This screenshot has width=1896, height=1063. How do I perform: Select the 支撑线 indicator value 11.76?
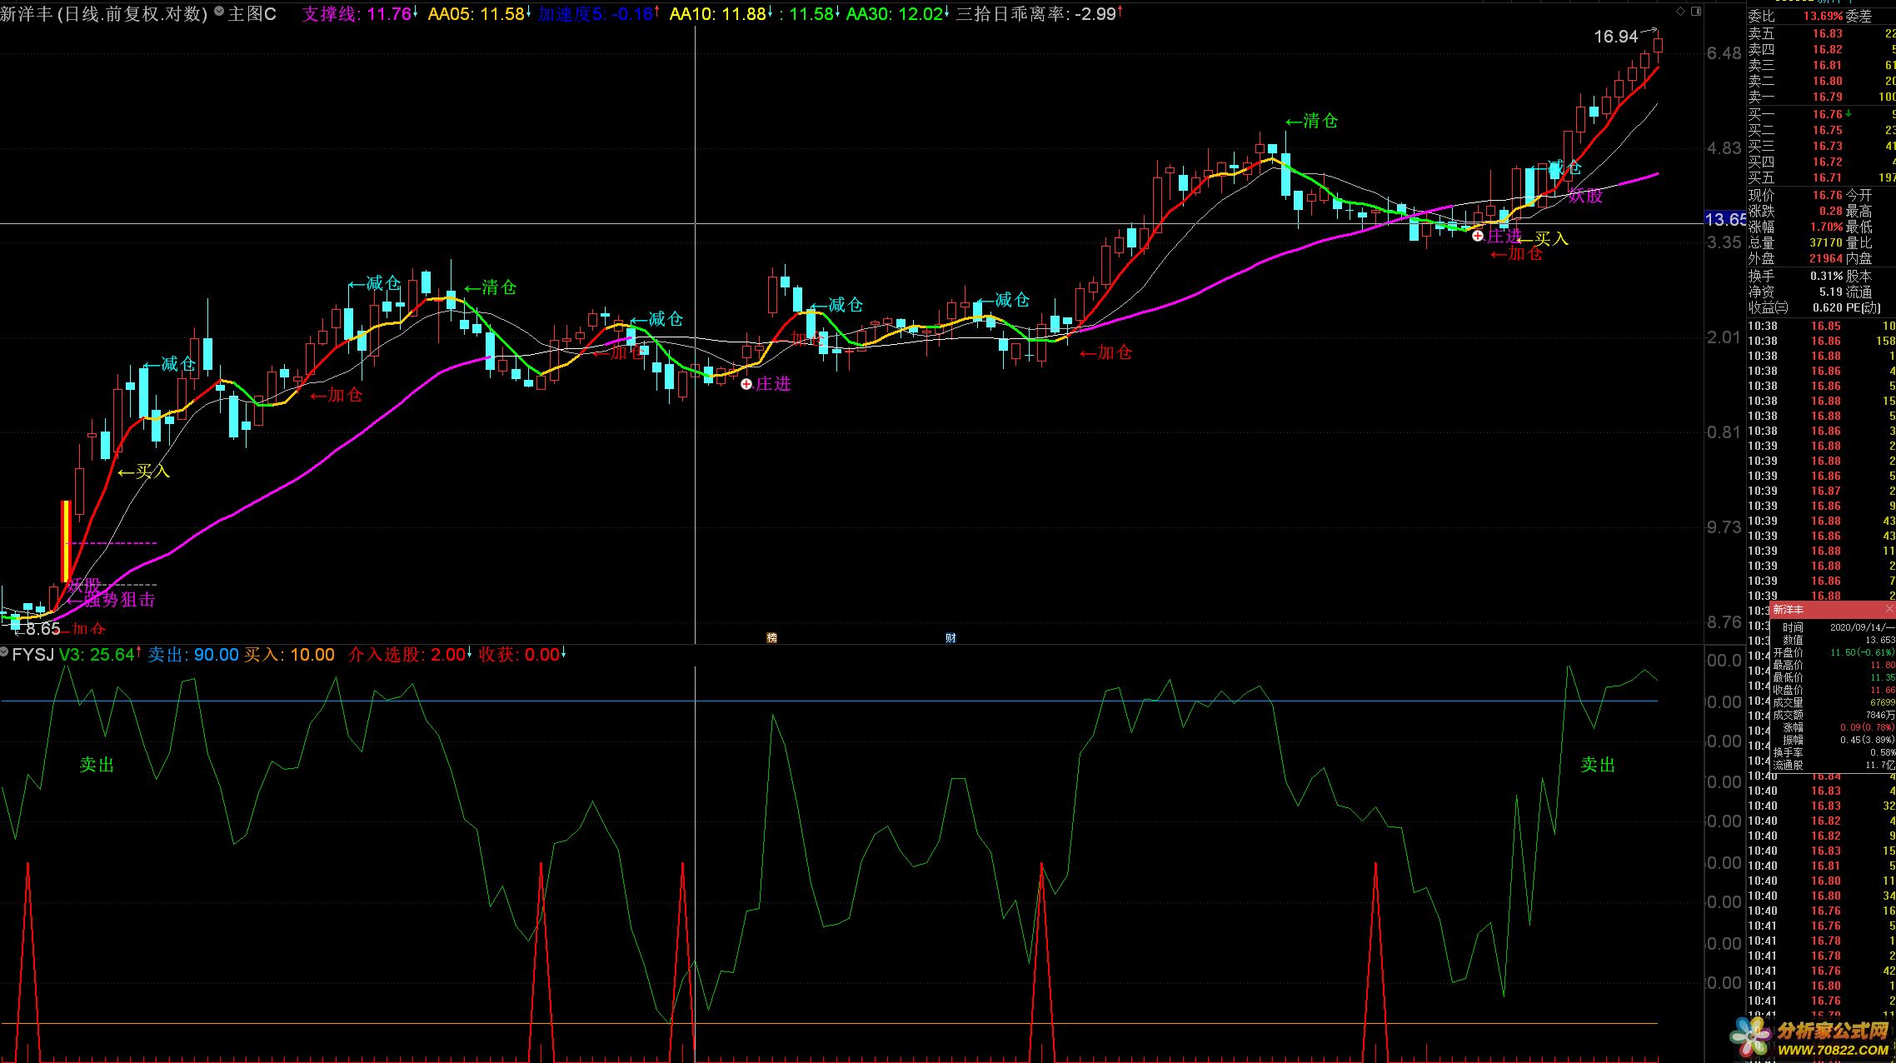tap(359, 13)
